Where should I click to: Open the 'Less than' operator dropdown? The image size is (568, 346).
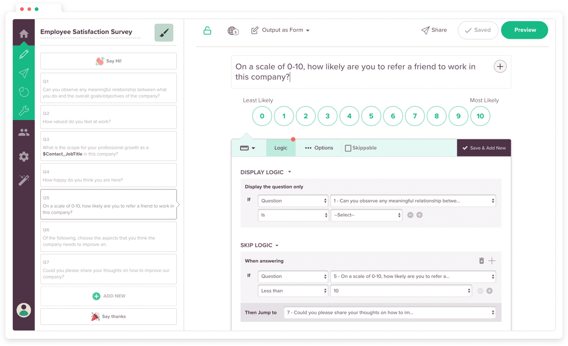tap(293, 291)
